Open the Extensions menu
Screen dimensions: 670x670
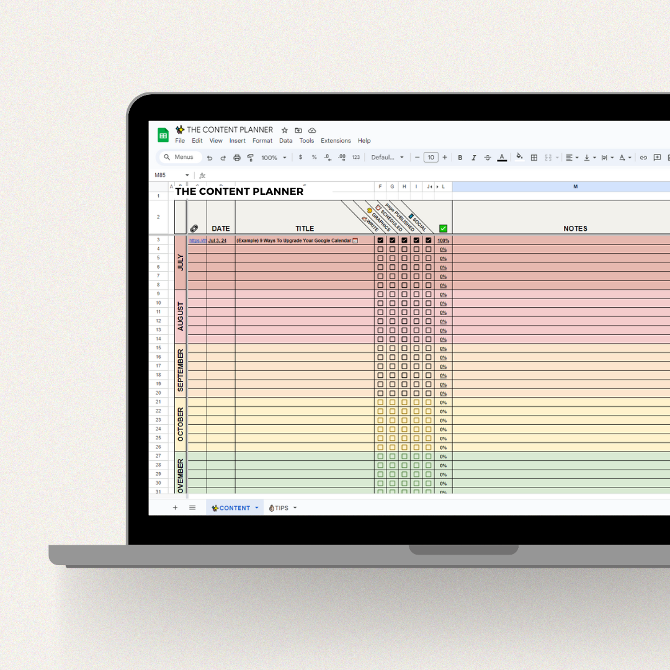pyautogui.click(x=336, y=141)
